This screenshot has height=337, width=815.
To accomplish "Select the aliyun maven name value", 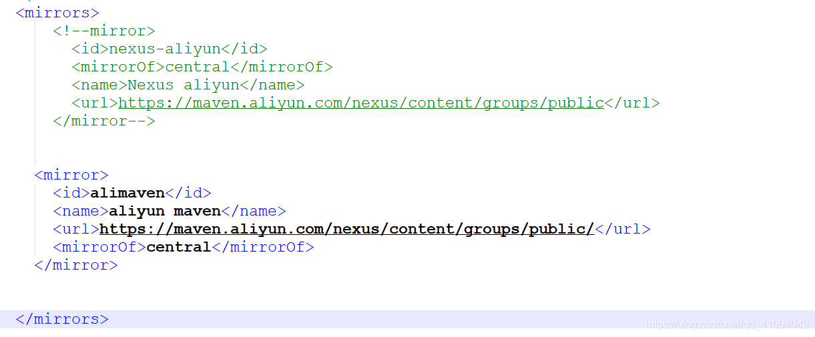I will coord(165,211).
